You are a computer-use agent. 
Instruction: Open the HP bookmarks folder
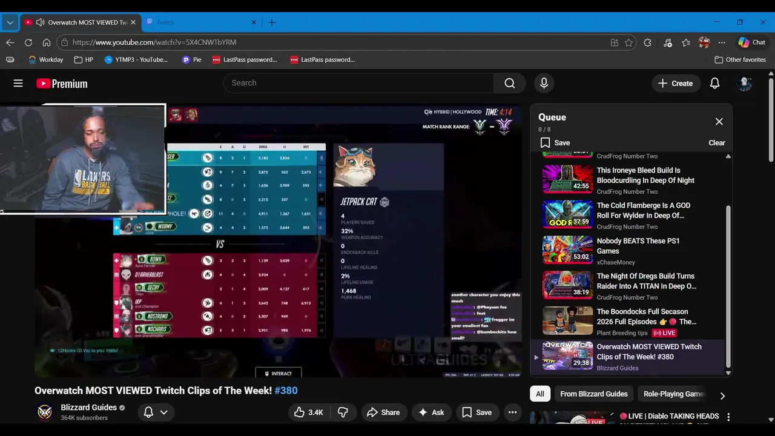(x=84, y=60)
